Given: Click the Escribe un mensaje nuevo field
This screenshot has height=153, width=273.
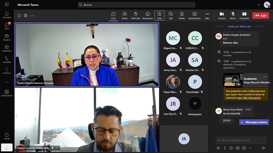Looking at the screenshot, I should tap(241, 140).
